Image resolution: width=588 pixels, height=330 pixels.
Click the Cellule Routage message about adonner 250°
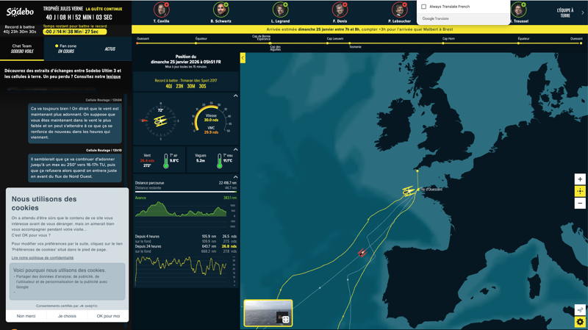tap(75, 168)
